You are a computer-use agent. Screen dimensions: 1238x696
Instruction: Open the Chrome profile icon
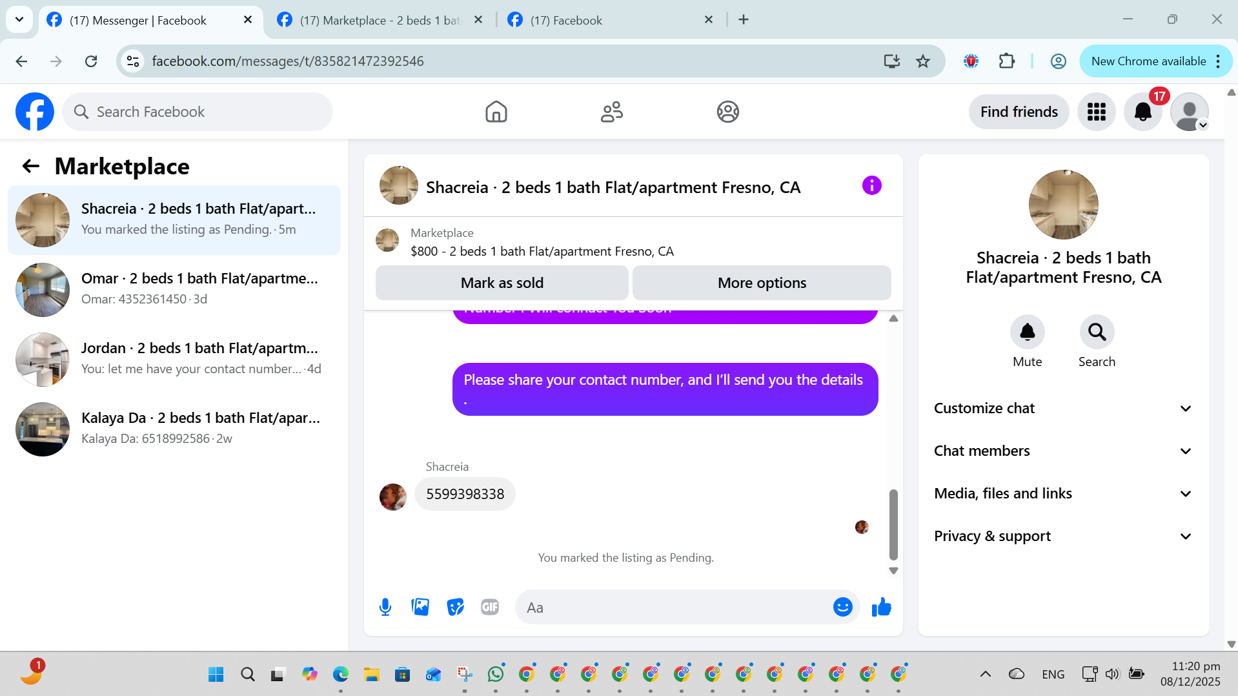click(x=1058, y=61)
